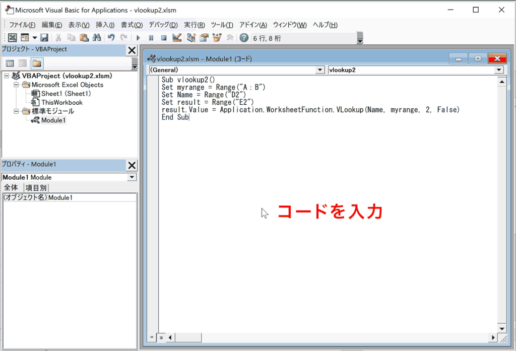This screenshot has width=516, height=351.
Task: Open the 表示 menu
Action: pyautogui.click(x=79, y=25)
